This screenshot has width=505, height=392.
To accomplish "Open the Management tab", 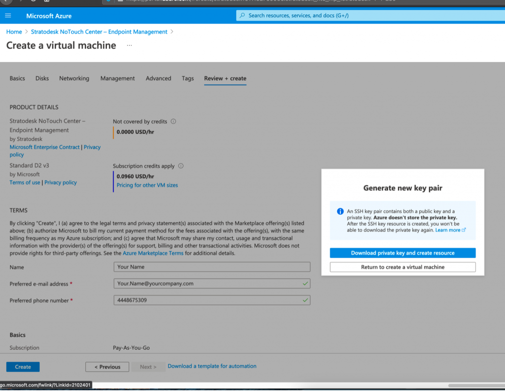I will click(x=117, y=78).
